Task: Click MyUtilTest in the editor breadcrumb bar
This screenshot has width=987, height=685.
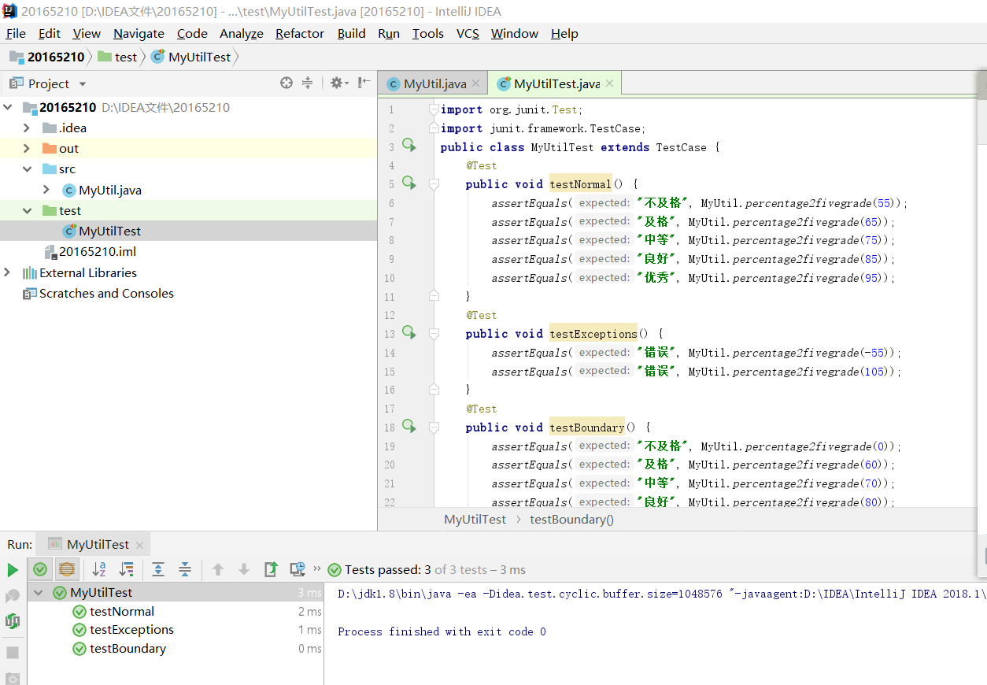Action: (x=475, y=520)
